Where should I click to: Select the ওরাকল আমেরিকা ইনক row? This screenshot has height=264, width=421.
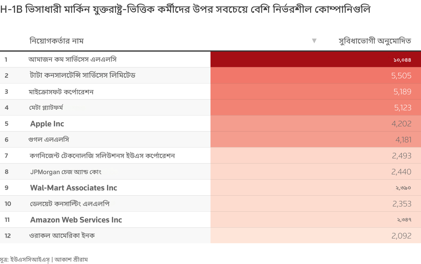pos(62,236)
